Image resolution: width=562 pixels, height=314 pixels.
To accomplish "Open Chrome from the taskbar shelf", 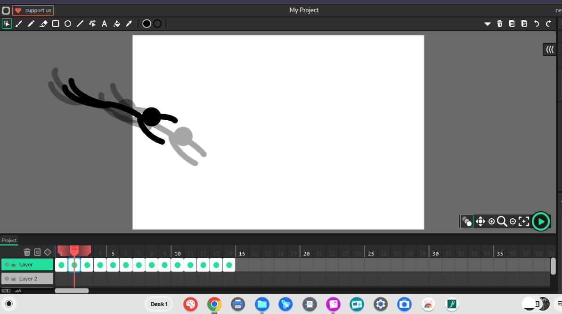I will coord(214,304).
